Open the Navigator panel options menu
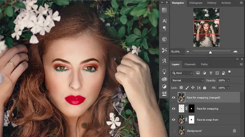The image size is (245, 137). tap(241, 3)
